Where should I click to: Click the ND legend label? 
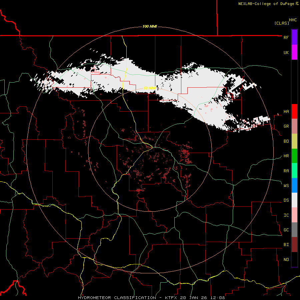click(286, 260)
